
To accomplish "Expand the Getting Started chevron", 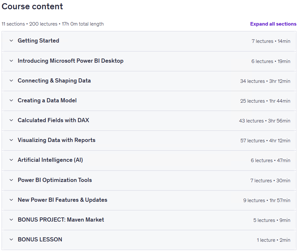I will (12, 41).
